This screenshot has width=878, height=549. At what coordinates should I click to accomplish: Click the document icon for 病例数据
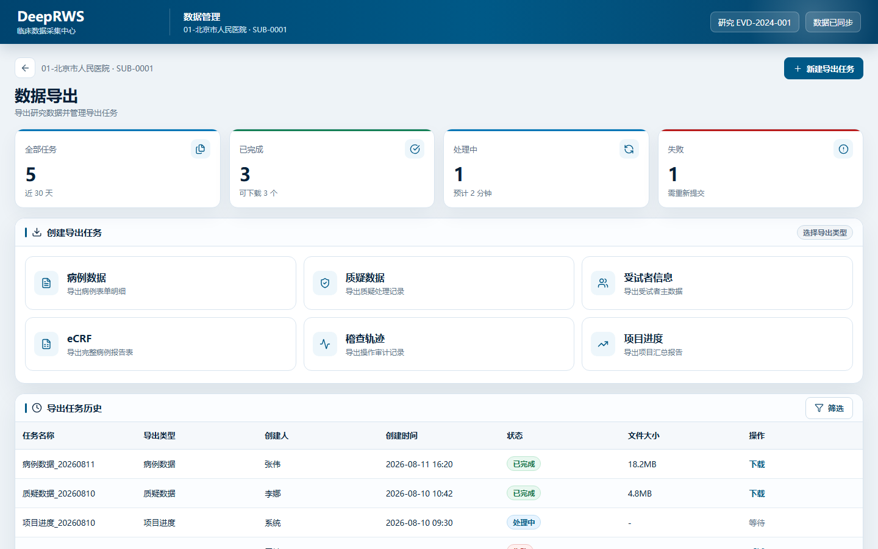(x=46, y=283)
